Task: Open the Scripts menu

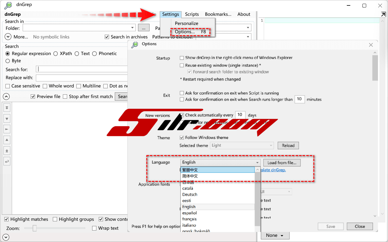Action: click(192, 14)
